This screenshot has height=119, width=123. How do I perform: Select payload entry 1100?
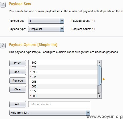point(63,63)
